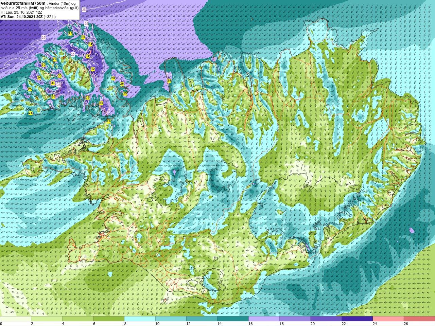Pick the light lavender 16–18 m/s legend swatch
This screenshot has width=435, height=326.
264,319
